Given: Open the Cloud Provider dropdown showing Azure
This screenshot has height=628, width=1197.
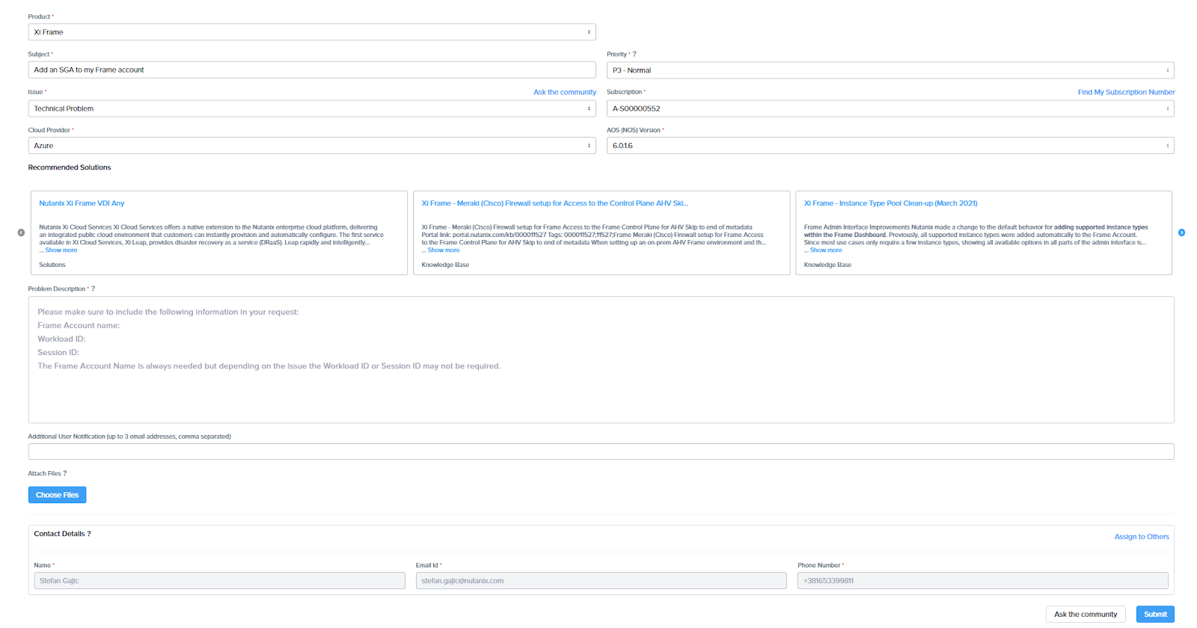Looking at the screenshot, I should [311, 146].
